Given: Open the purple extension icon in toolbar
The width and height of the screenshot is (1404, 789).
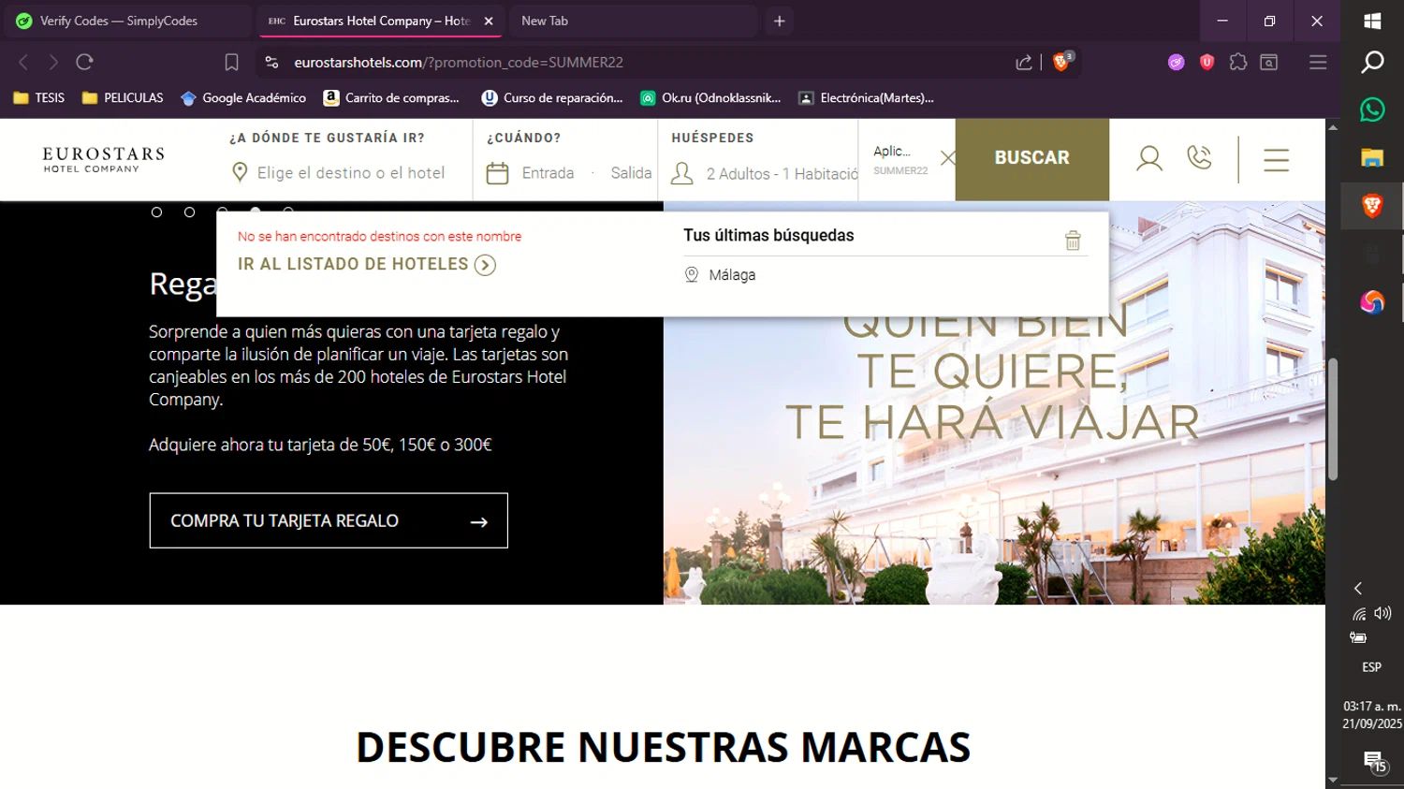Looking at the screenshot, I should coord(1177,62).
